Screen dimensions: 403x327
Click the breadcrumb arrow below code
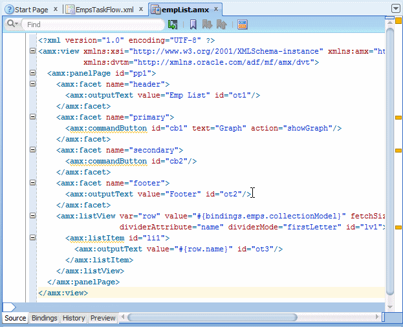pyautogui.click(x=9, y=307)
